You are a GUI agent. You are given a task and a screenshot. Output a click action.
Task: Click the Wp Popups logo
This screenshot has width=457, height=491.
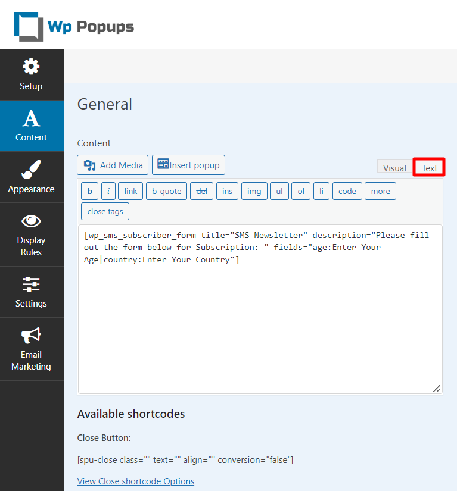pyautogui.click(x=74, y=27)
